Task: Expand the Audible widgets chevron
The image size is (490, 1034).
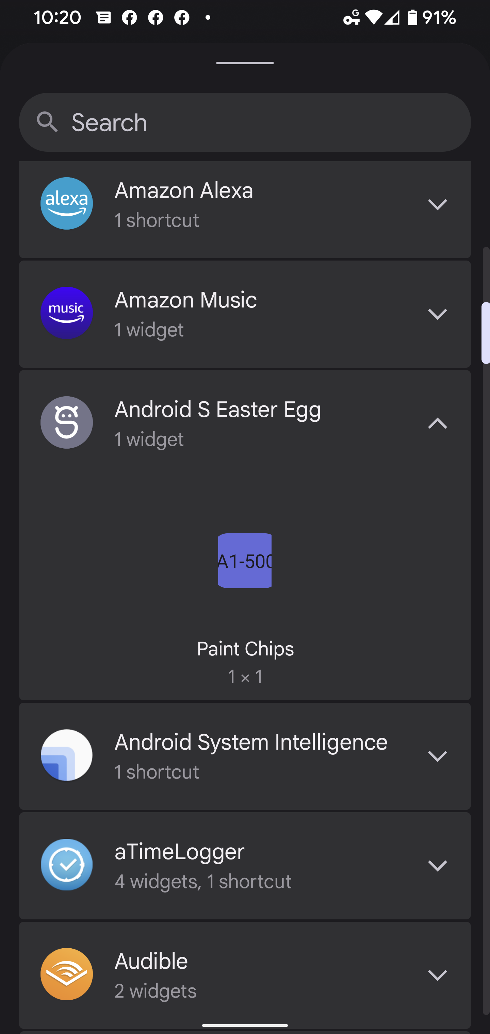Action: pos(437,975)
